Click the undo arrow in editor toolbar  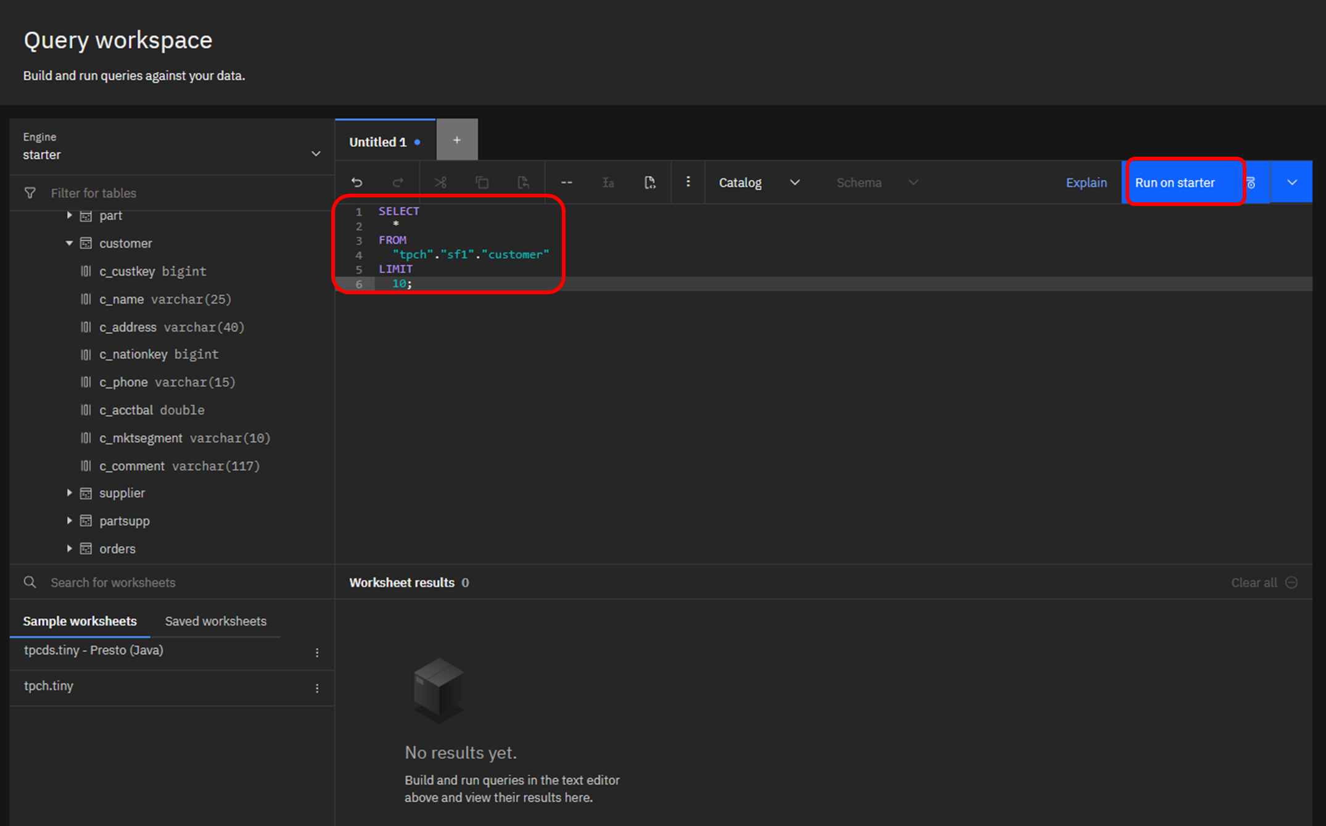[356, 183]
